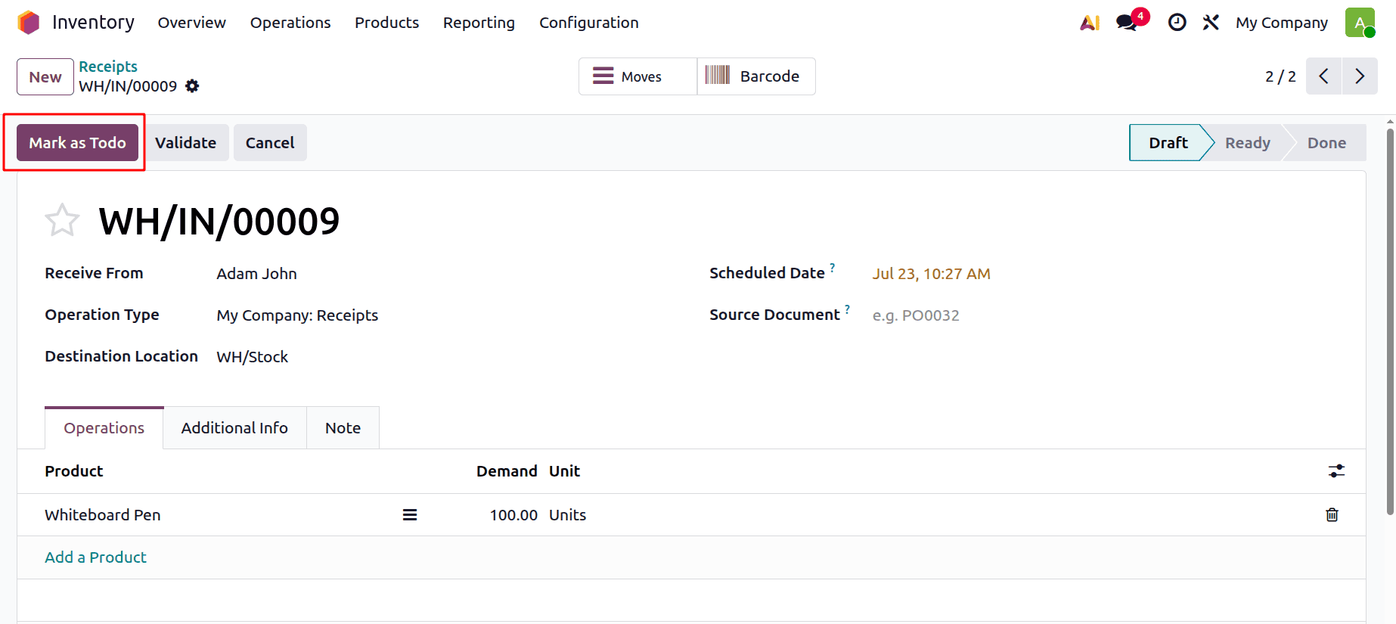Open the Products menu
The image size is (1396, 624).
click(387, 23)
